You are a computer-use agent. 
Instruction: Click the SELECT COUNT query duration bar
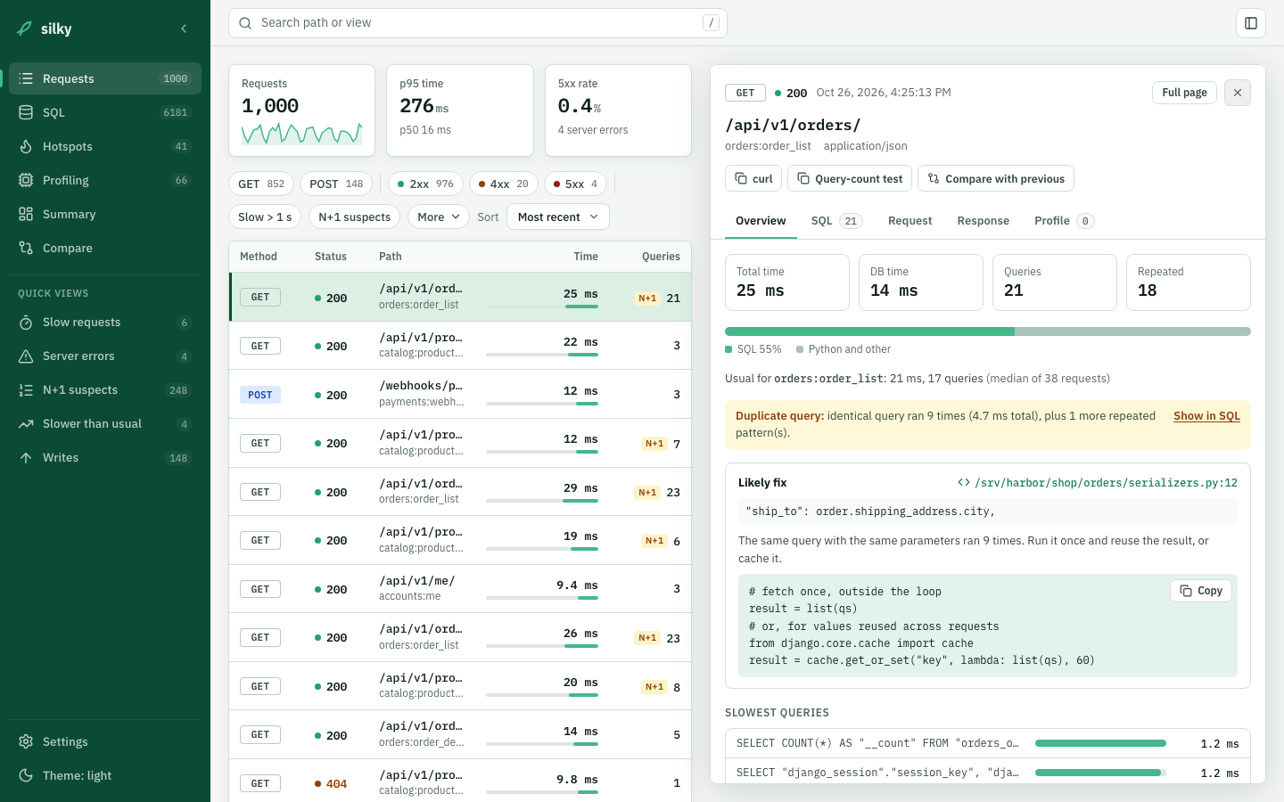pos(1100,743)
